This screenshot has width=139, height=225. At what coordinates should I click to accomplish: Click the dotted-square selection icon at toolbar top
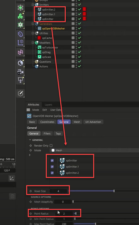tap(21, 7)
